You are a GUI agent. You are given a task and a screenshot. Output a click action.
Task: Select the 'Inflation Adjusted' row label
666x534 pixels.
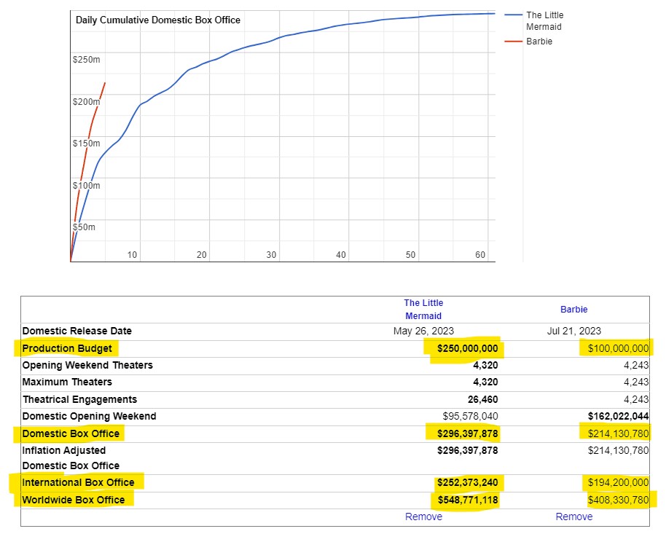click(64, 450)
